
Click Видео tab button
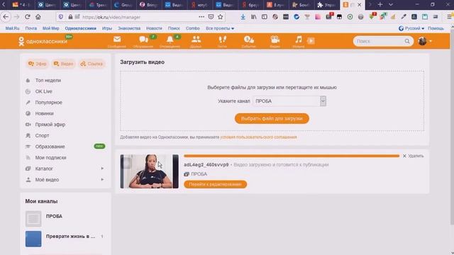coord(63,64)
